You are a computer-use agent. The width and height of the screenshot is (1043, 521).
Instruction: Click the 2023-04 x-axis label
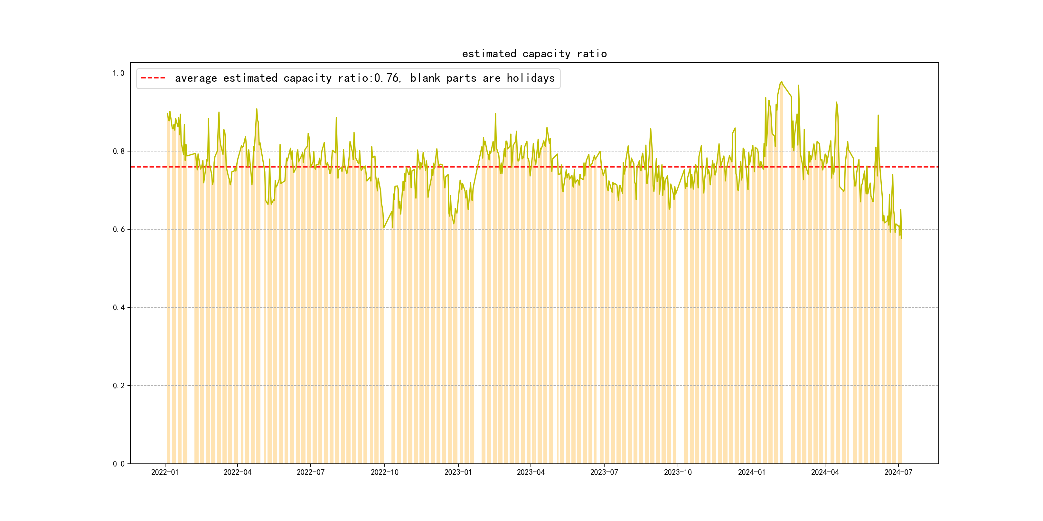click(531, 472)
